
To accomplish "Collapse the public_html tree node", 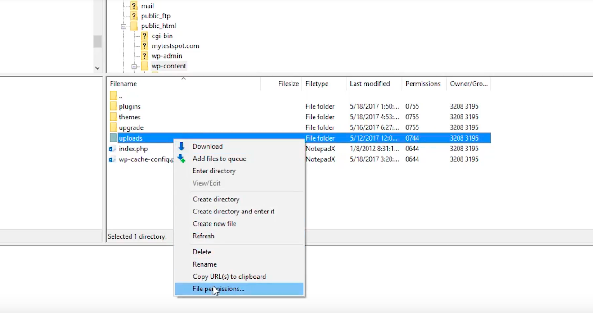I will click(x=123, y=26).
